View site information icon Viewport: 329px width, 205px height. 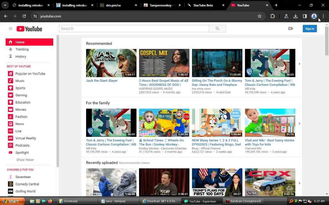pos(35,16)
